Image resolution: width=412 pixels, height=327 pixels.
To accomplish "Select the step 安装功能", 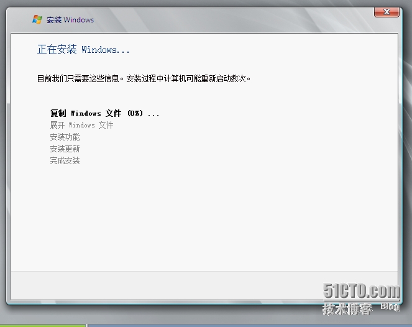I will (65, 137).
